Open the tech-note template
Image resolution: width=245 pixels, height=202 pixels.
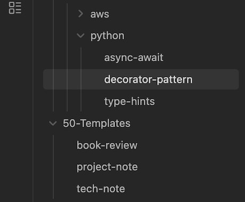101,189
